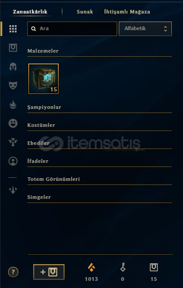Expand the Şampiyonlar section
Viewport: 183px width, 288px height.
100,107
